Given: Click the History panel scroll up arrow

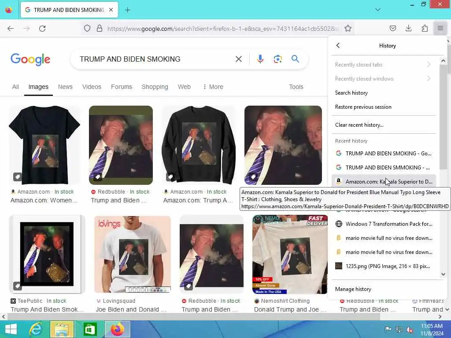Looking at the screenshot, I should [443, 61].
